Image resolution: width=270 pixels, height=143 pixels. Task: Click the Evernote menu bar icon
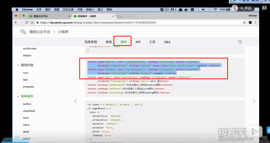pyautogui.click(x=162, y=10)
